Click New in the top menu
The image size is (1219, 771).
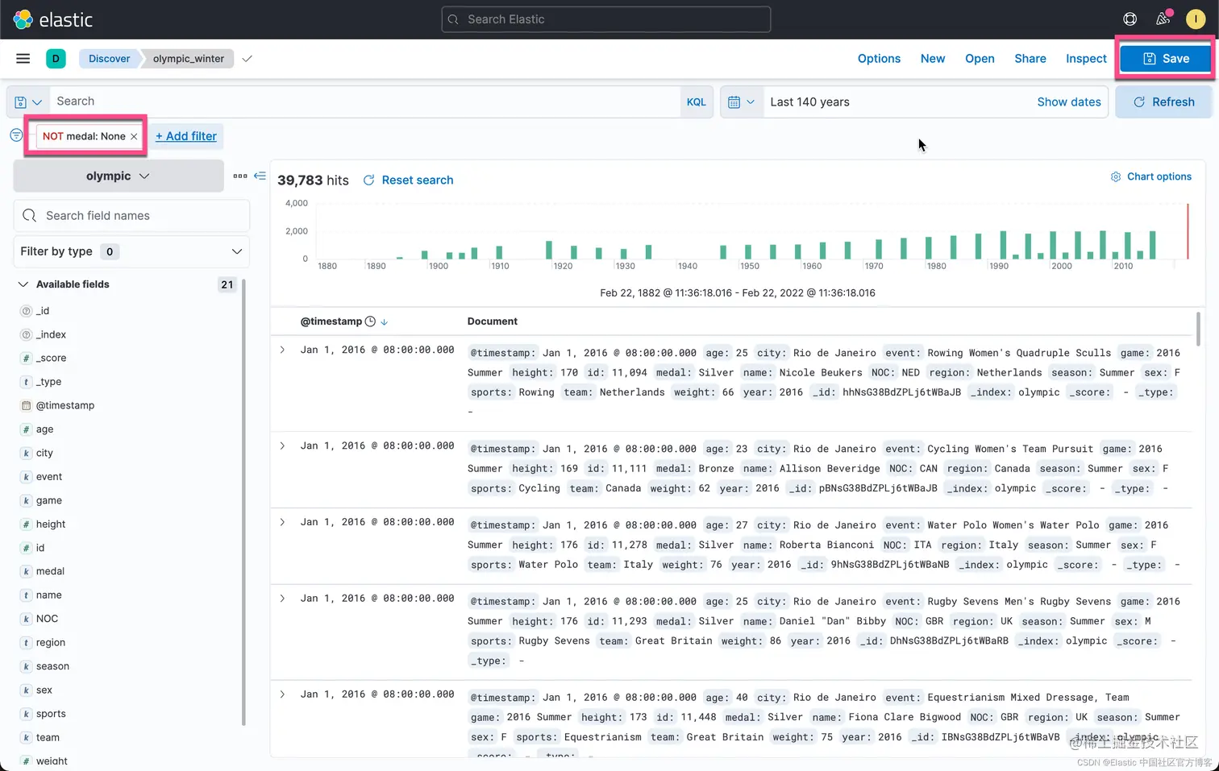(933, 59)
